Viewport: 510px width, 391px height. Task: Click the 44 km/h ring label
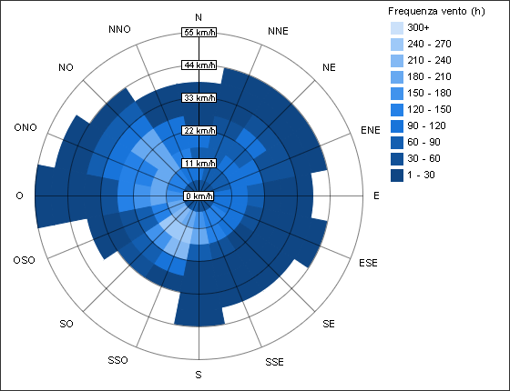(x=199, y=65)
